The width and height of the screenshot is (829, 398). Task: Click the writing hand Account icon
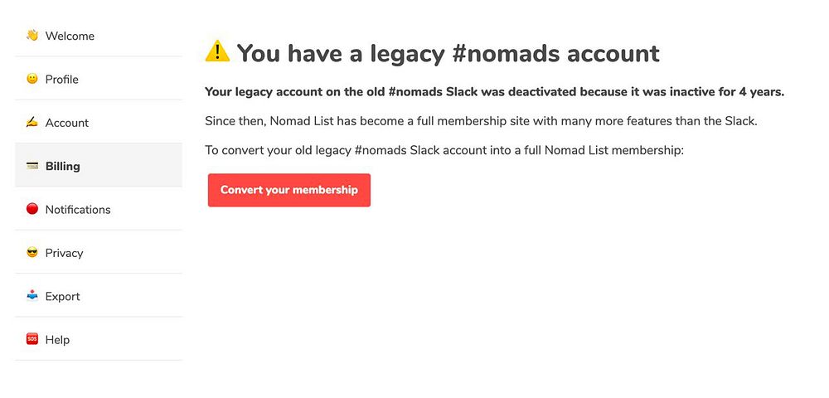click(x=32, y=122)
